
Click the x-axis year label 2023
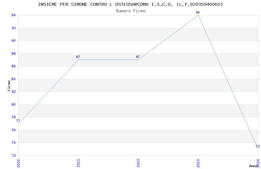pyautogui.click(x=198, y=163)
